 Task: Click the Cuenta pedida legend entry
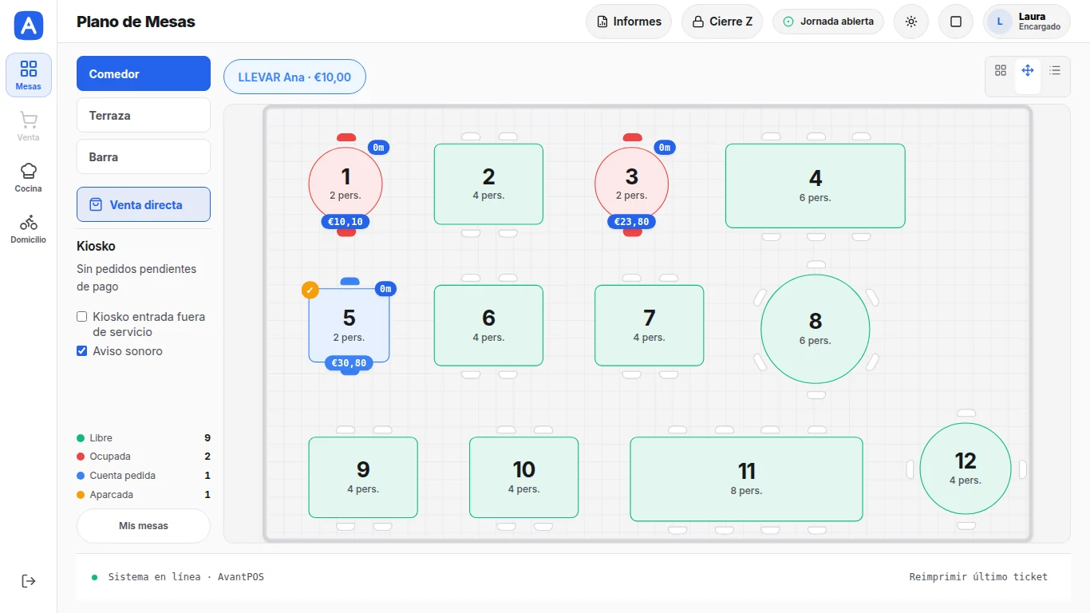144,476
